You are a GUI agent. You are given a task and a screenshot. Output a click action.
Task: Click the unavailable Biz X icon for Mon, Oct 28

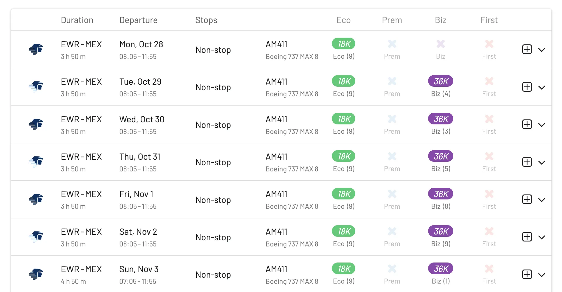tap(441, 44)
